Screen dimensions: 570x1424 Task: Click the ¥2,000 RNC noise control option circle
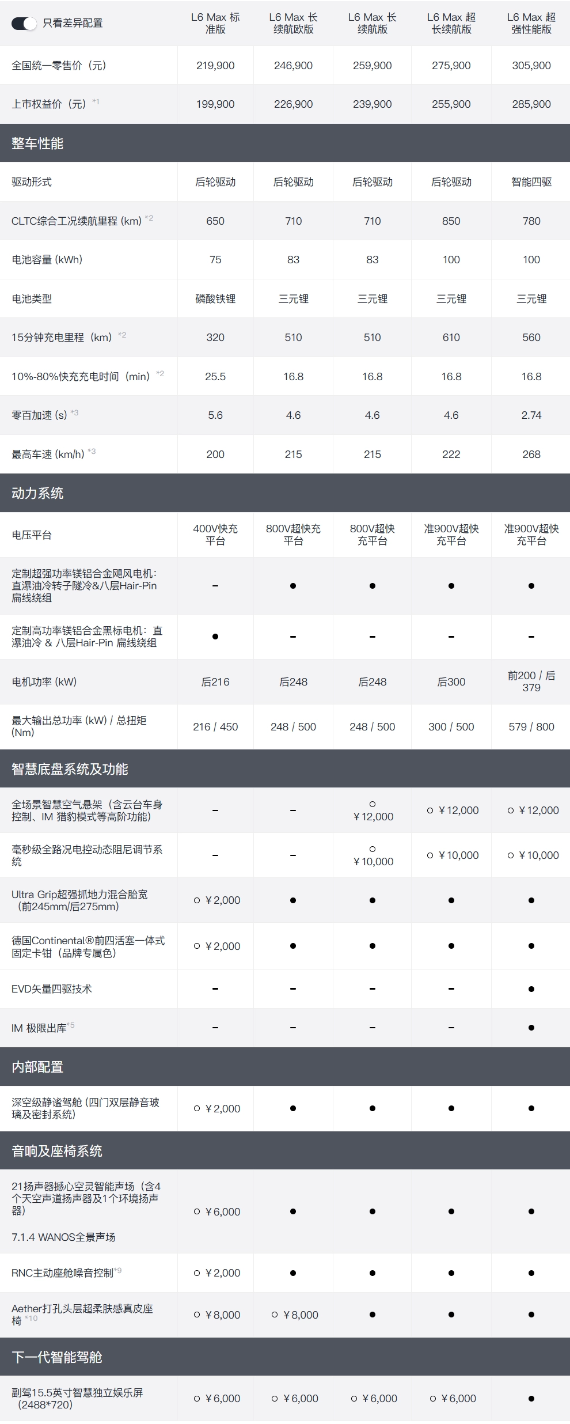pos(197,1273)
